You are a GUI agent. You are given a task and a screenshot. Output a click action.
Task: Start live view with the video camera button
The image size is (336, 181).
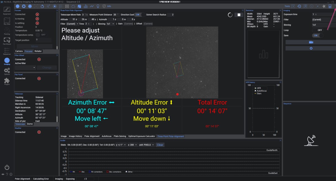(311, 42)
